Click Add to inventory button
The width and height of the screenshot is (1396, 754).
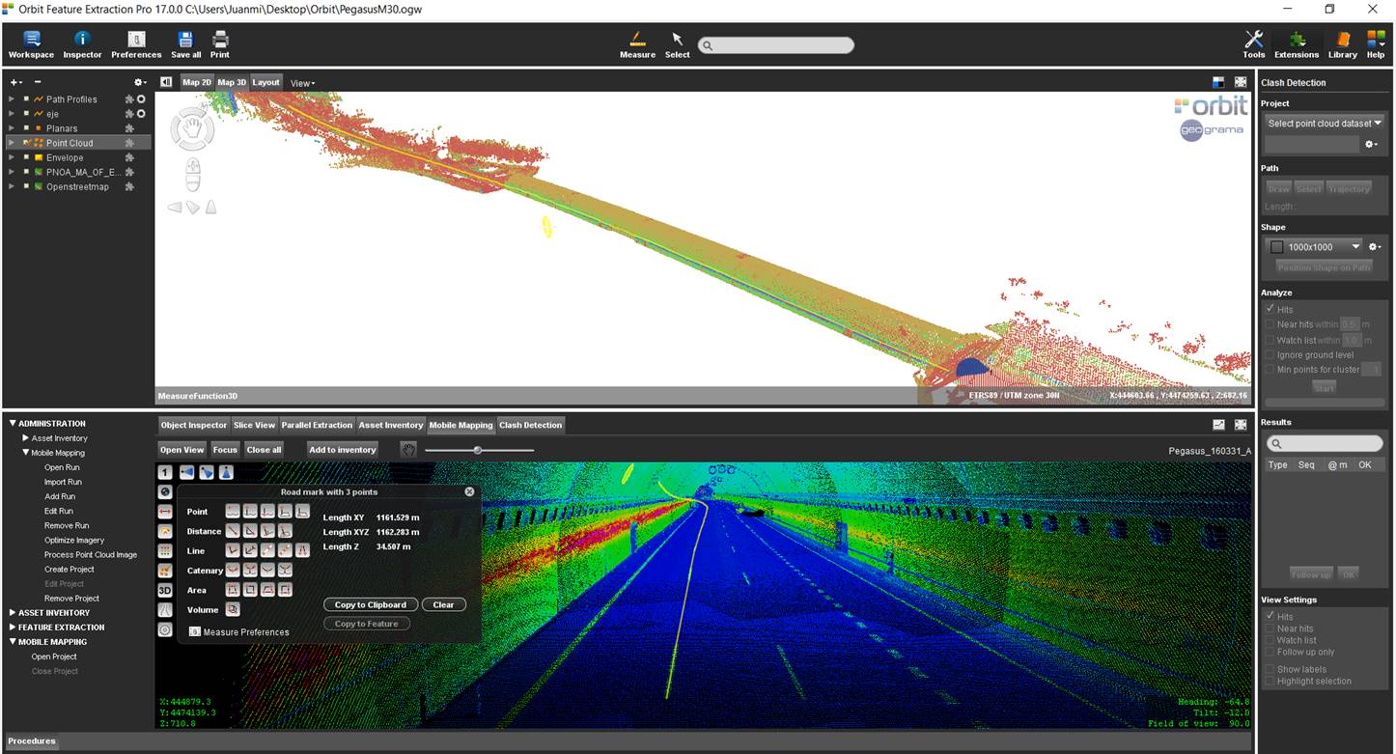(x=343, y=450)
